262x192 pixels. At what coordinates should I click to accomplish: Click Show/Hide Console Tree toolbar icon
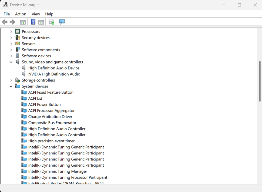[x=23, y=22]
